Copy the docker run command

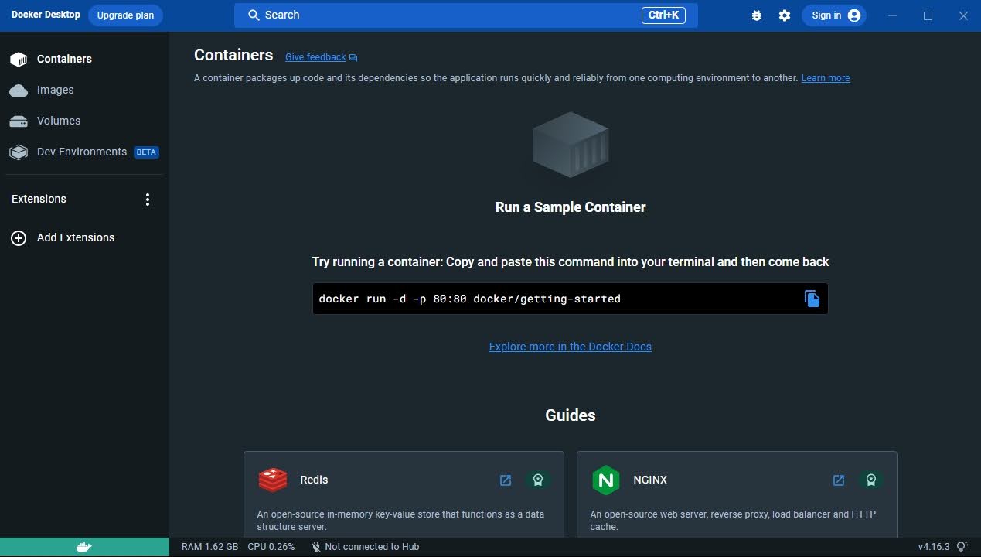812,299
